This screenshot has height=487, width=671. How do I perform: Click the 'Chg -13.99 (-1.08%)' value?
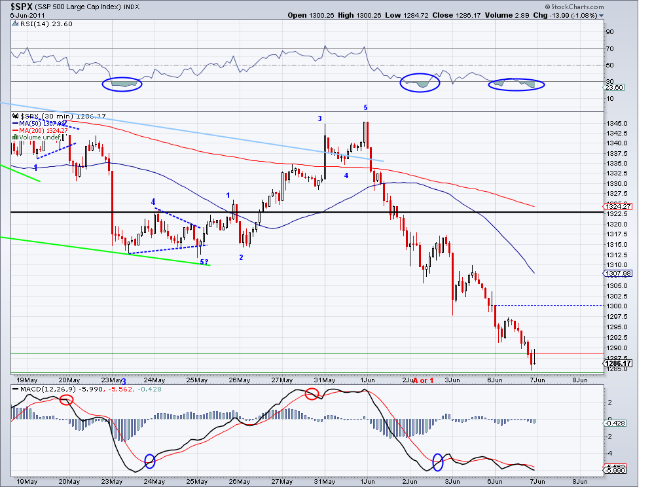click(565, 16)
